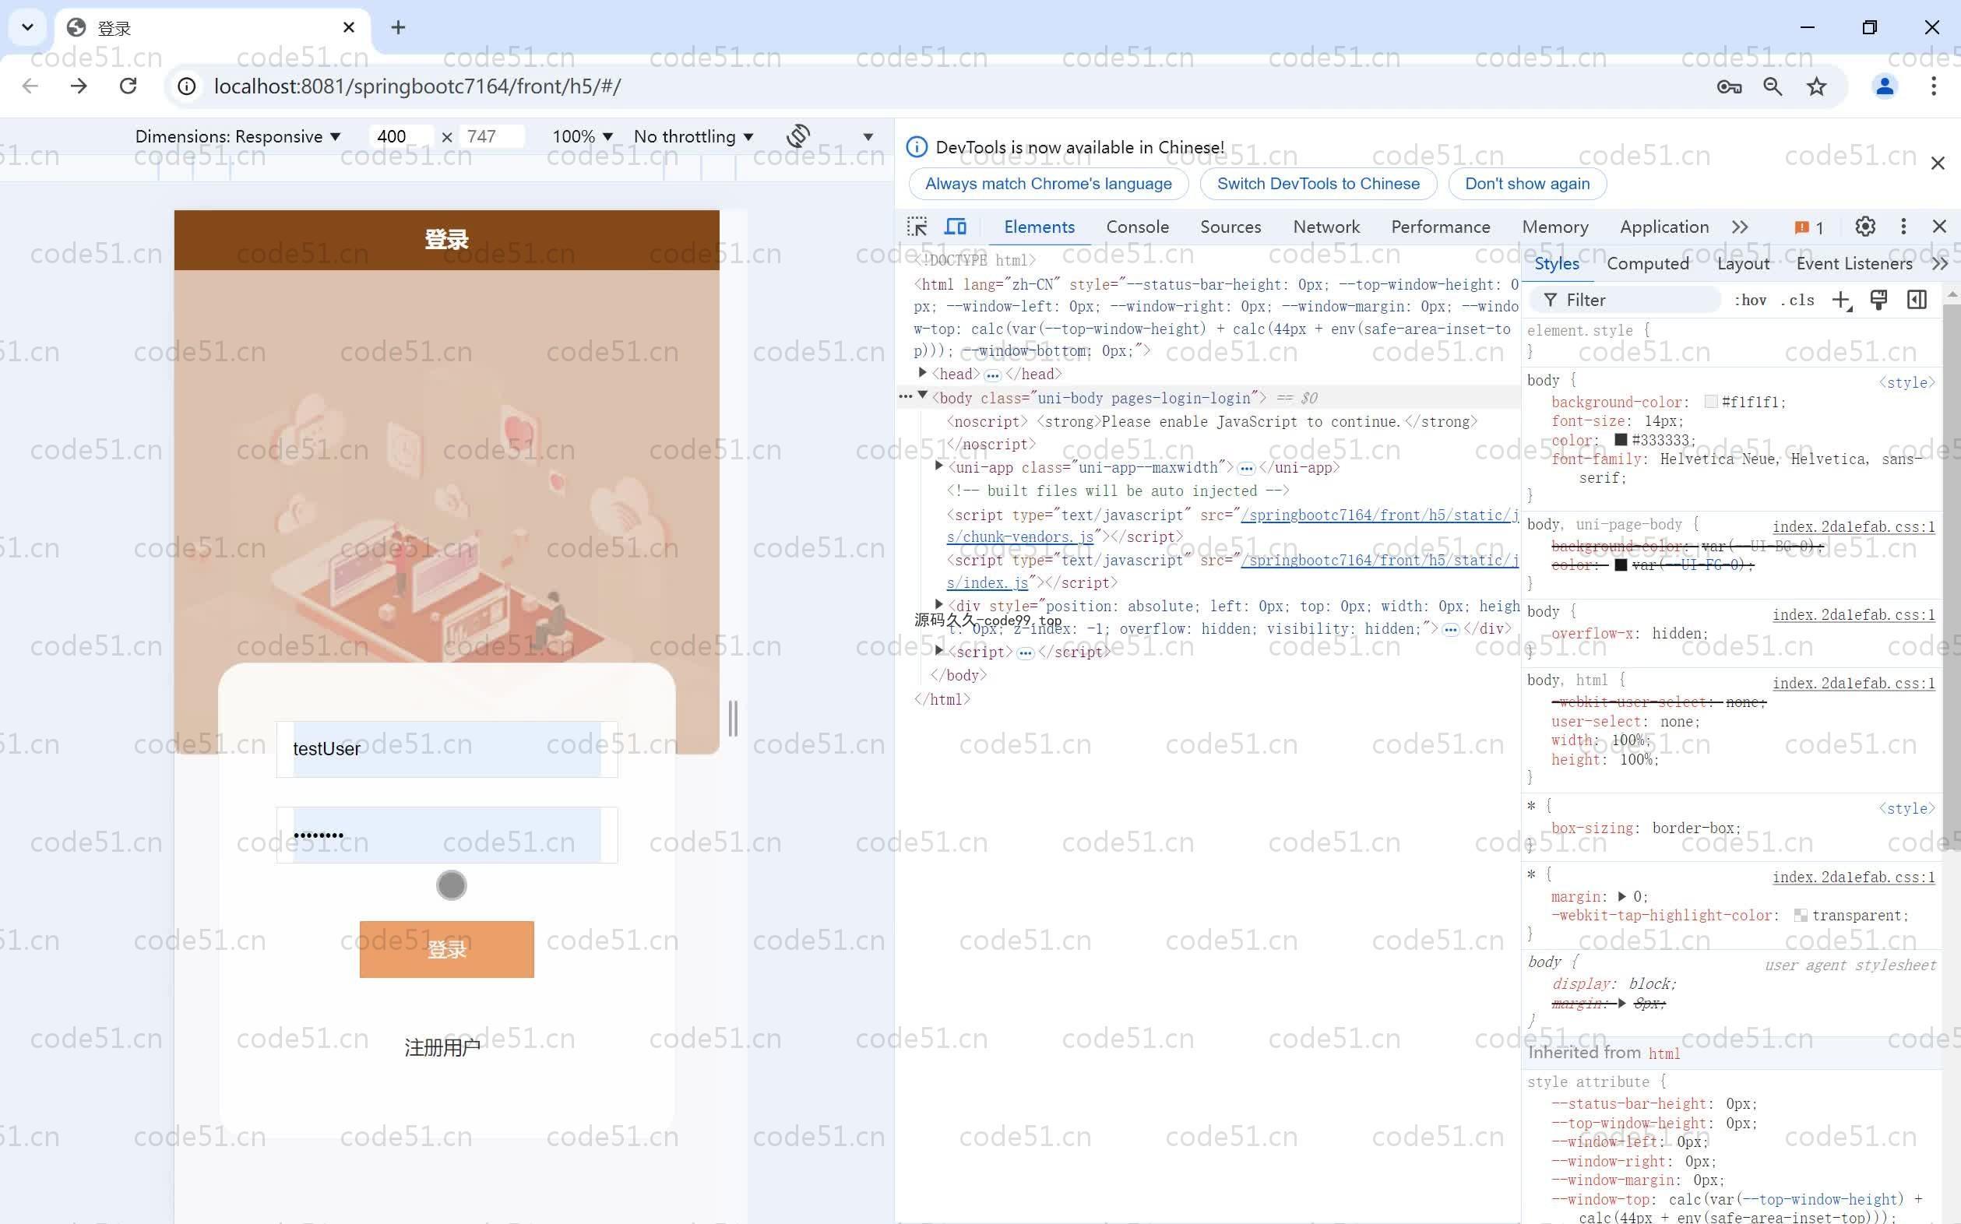Close the 登录 browser tab
The height and width of the screenshot is (1224, 1961).
coord(349,27)
